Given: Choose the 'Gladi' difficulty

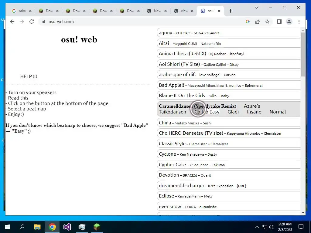Looking at the screenshot, I should coord(233,112).
